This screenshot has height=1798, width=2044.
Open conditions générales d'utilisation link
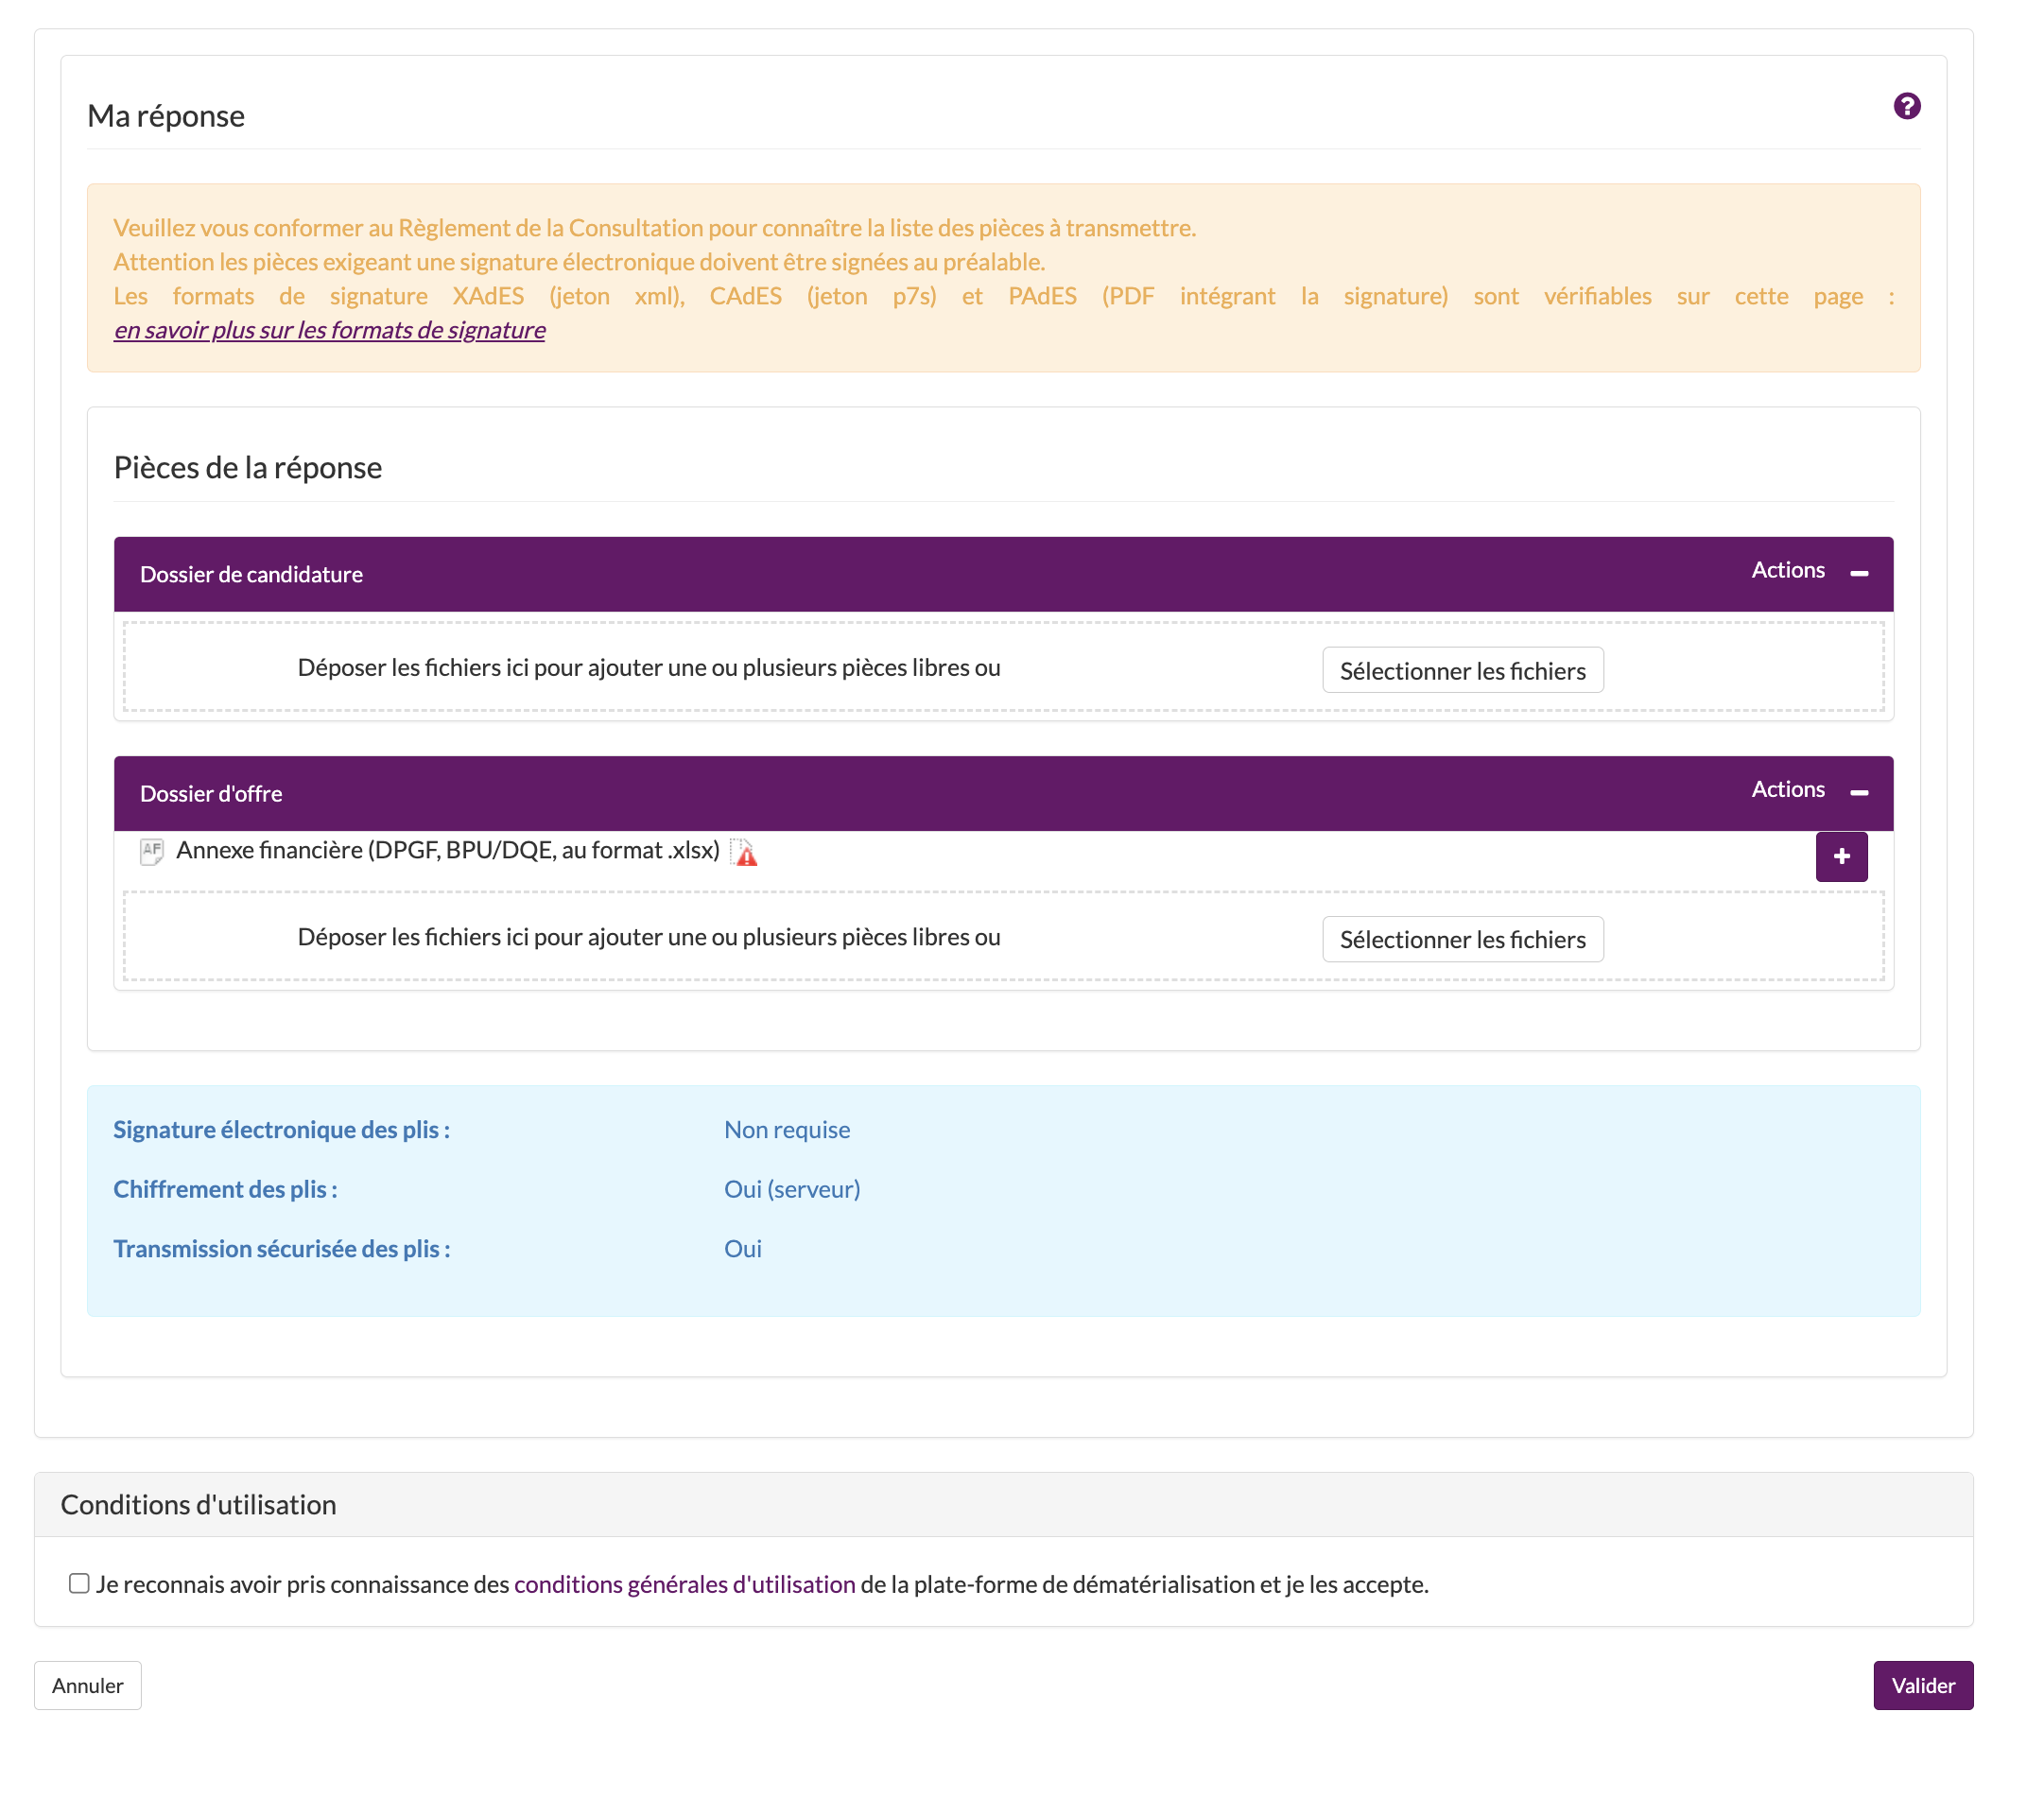click(684, 1584)
